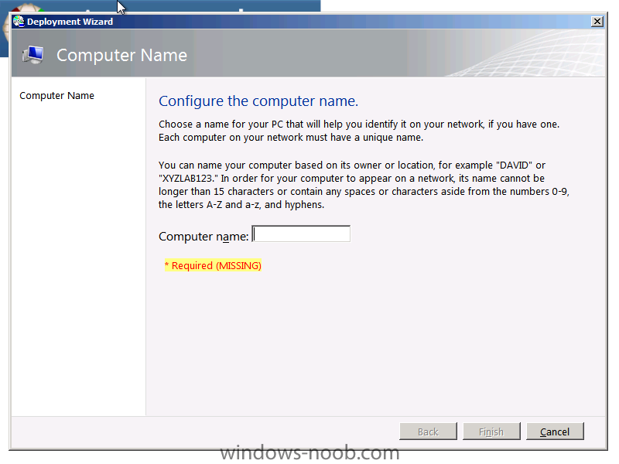Viewport: 619px width, 464px height.
Task: Click the paragraph starting 'Choose a name for your PC'
Action: point(359,131)
